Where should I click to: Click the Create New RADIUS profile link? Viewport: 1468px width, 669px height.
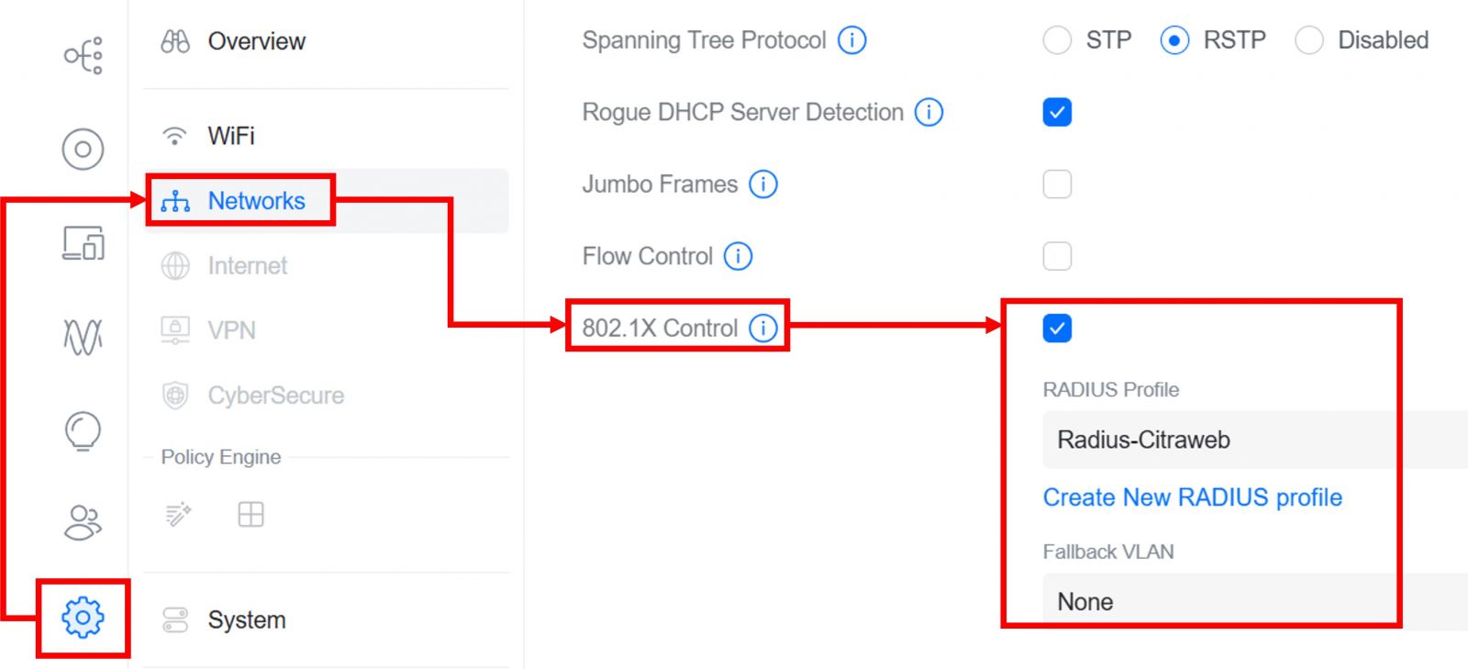[x=1192, y=497]
